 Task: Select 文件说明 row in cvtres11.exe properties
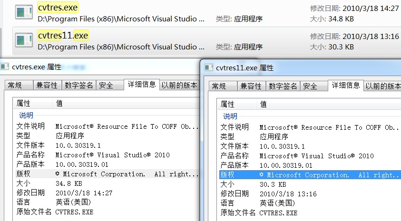[310, 127]
